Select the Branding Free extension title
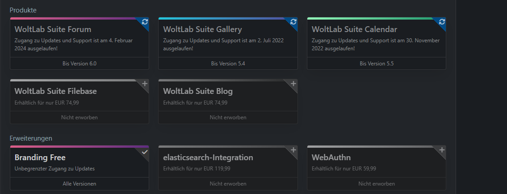The image size is (507, 194). pyautogui.click(x=40, y=158)
